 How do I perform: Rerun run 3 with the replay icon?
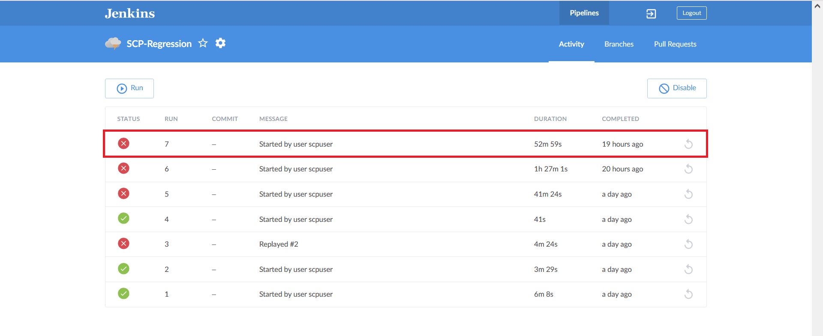pos(688,244)
